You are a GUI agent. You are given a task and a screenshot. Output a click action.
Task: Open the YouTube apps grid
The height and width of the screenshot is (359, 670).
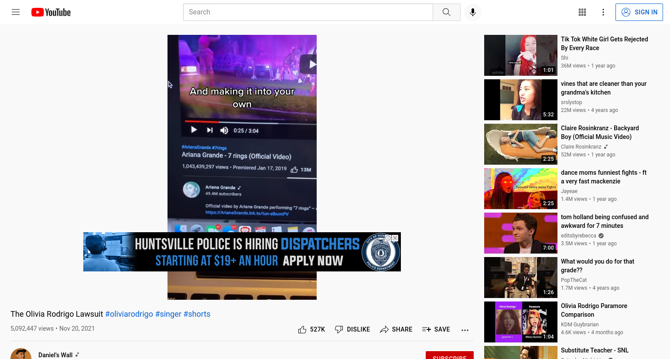pyautogui.click(x=582, y=12)
